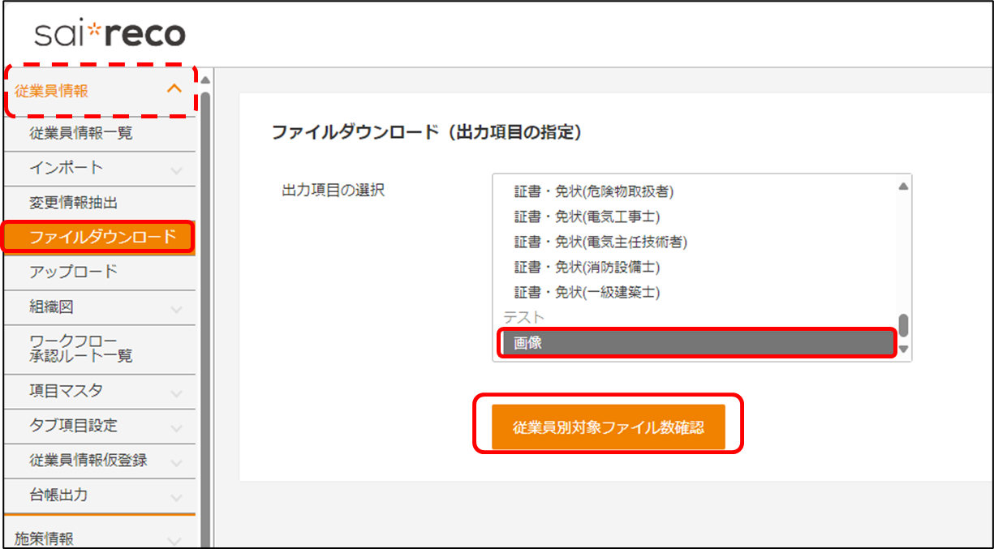This screenshot has height=549, width=994.
Task: Select ファイルダウンロード in the sidebar
Action: [x=101, y=238]
